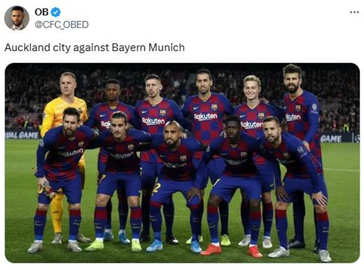This screenshot has width=364, height=270.
Task: Open the three-dot more options menu
Action: click(x=354, y=12)
